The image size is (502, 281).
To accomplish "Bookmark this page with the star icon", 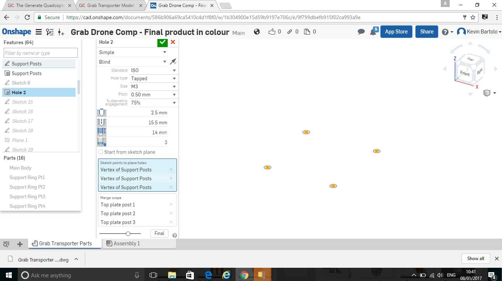I will click(473, 17).
